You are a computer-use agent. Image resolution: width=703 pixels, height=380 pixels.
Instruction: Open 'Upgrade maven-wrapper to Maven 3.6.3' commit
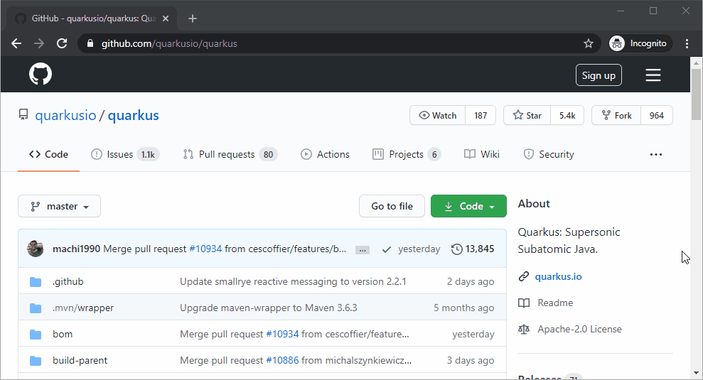tap(269, 308)
